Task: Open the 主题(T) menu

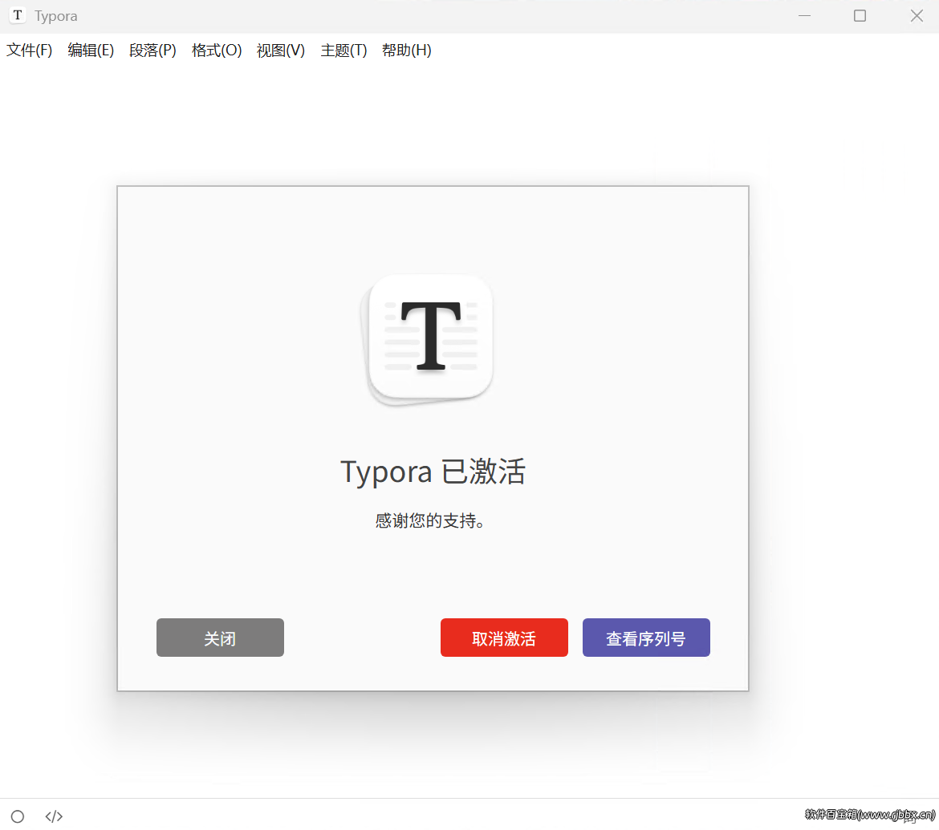Action: coord(343,51)
